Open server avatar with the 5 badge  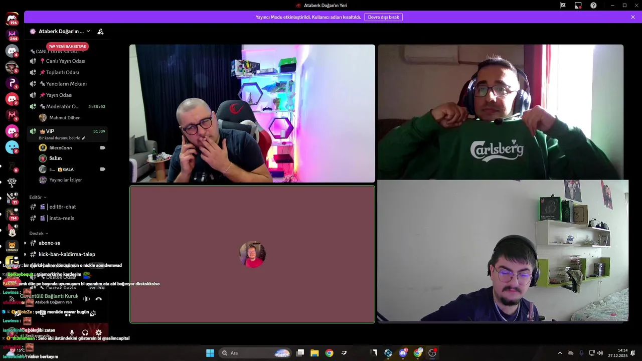[x=12, y=67]
